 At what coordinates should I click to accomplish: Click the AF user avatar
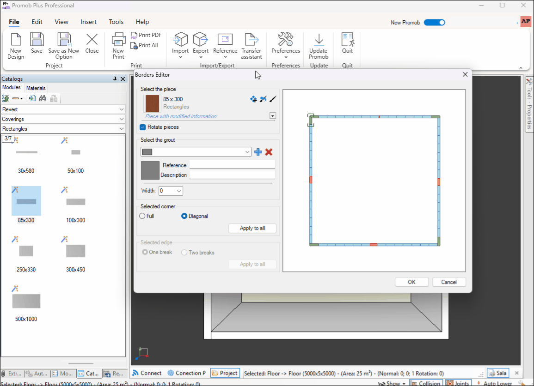pyautogui.click(x=526, y=21)
